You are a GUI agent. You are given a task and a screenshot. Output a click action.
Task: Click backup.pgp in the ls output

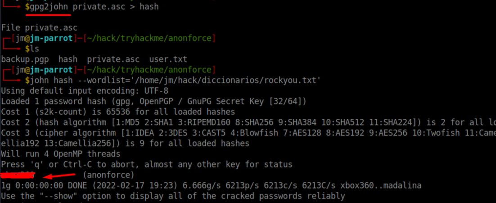pyautogui.click(x=25, y=59)
